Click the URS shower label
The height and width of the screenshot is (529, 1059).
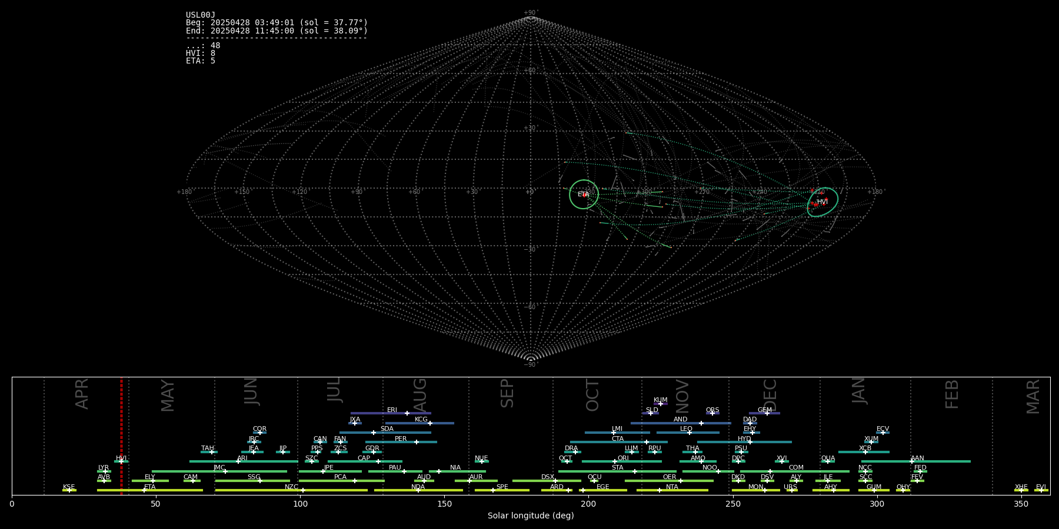point(790,487)
